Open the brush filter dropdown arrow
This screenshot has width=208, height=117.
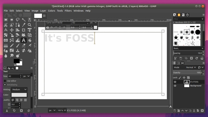point(203,19)
